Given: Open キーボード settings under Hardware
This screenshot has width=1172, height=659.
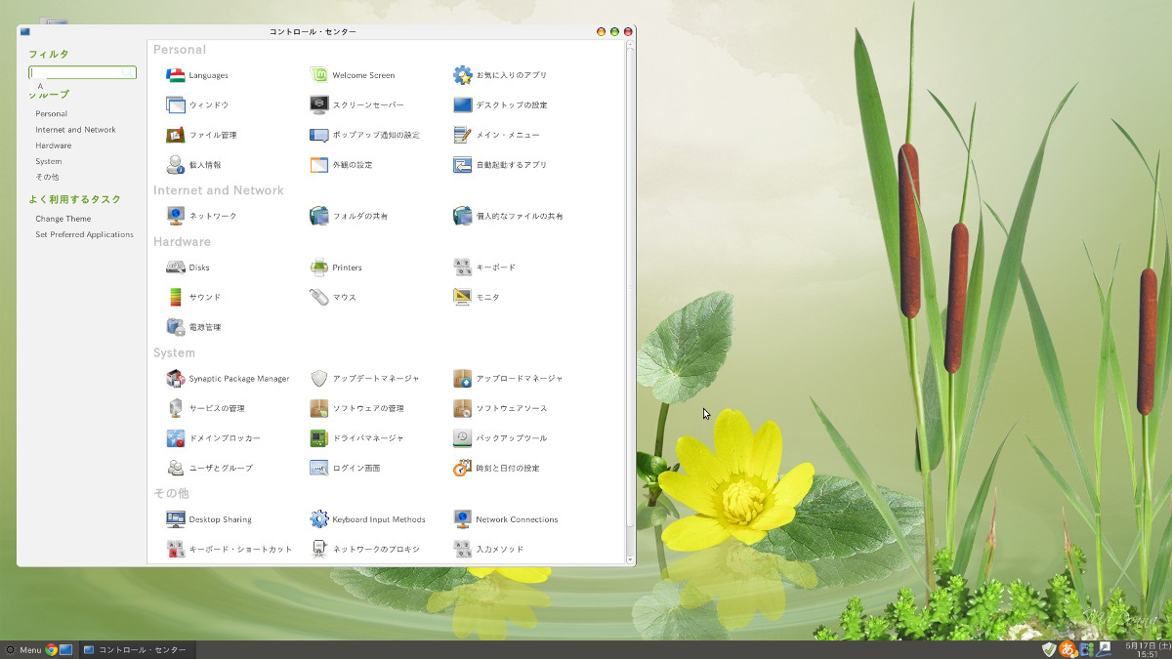Looking at the screenshot, I should [x=484, y=268].
